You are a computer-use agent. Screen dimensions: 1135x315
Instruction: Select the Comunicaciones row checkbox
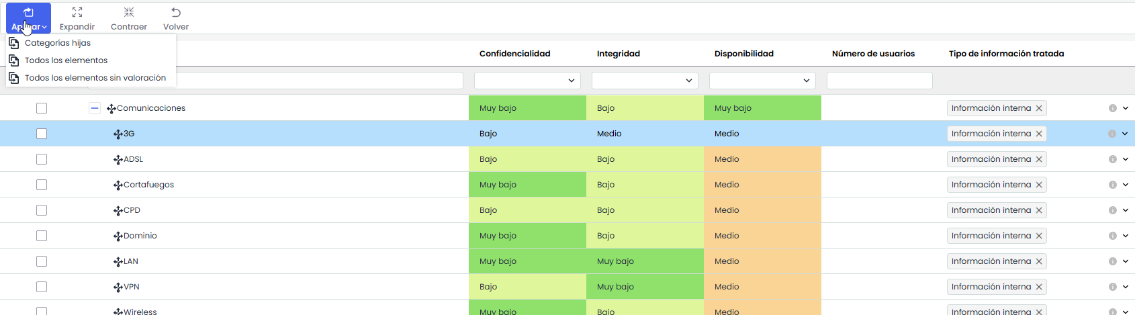tap(42, 108)
